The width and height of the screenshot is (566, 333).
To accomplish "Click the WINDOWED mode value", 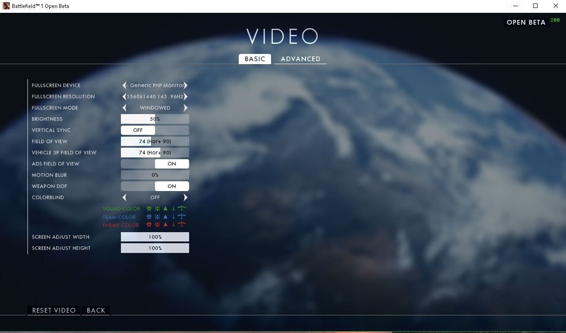I will point(155,108).
